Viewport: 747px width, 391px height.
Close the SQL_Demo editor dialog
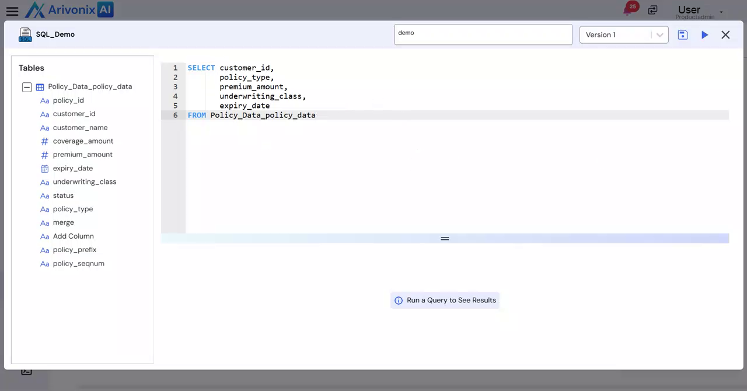coord(725,35)
